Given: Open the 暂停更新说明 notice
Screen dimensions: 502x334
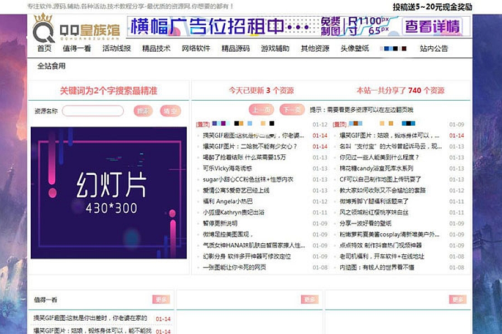Looking at the screenshot, I should pyautogui.click(x=220, y=223).
